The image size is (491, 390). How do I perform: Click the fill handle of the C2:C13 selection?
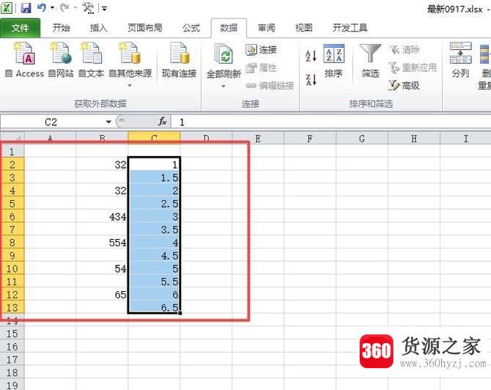pyautogui.click(x=180, y=312)
